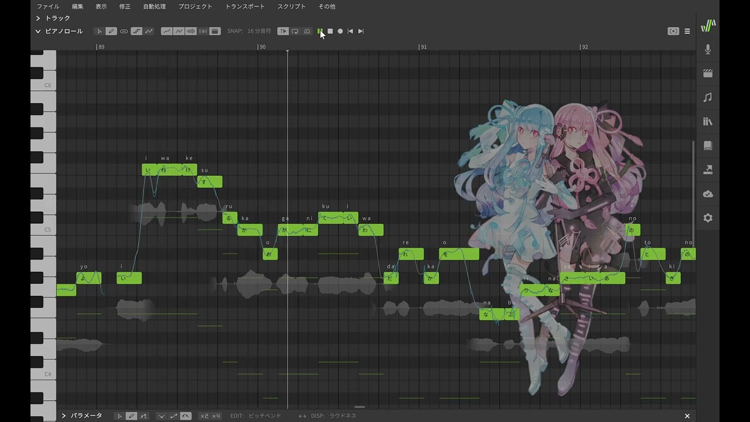Open the Dictionary book panel
The height and width of the screenshot is (422, 750).
pos(708,145)
